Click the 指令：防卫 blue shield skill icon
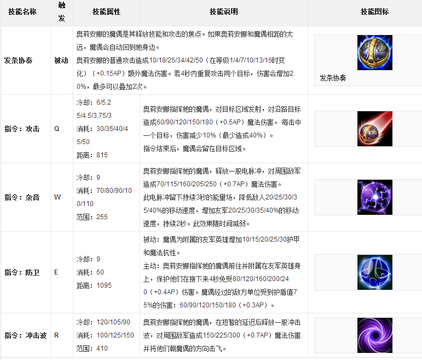The width and height of the screenshot is (422, 360). coord(374,272)
